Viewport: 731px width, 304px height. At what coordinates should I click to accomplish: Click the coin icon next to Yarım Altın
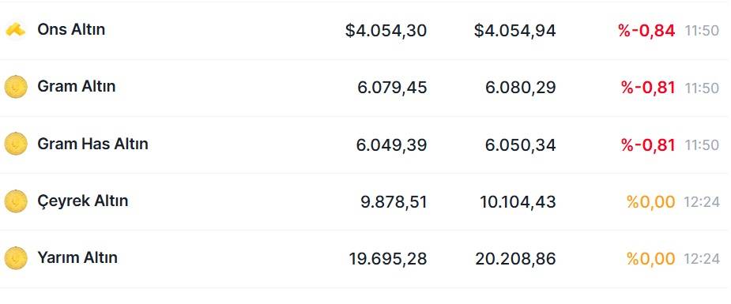pos(16,258)
